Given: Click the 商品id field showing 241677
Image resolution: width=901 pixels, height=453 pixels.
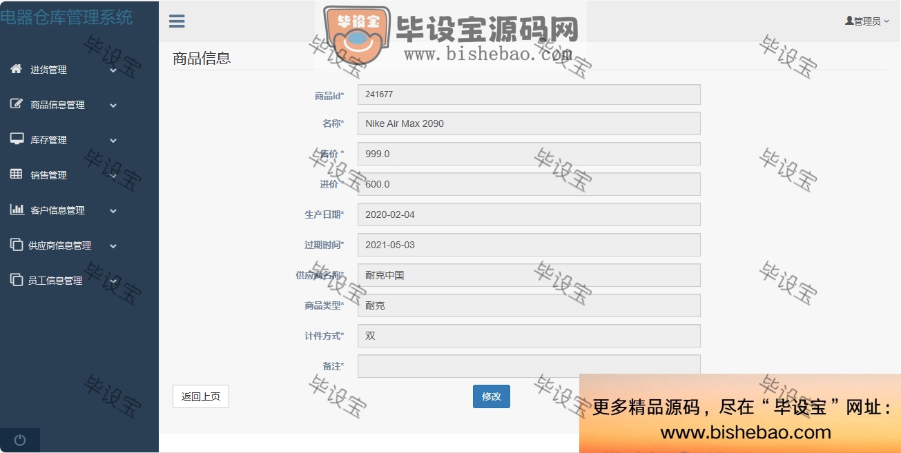Looking at the screenshot, I should [x=529, y=94].
